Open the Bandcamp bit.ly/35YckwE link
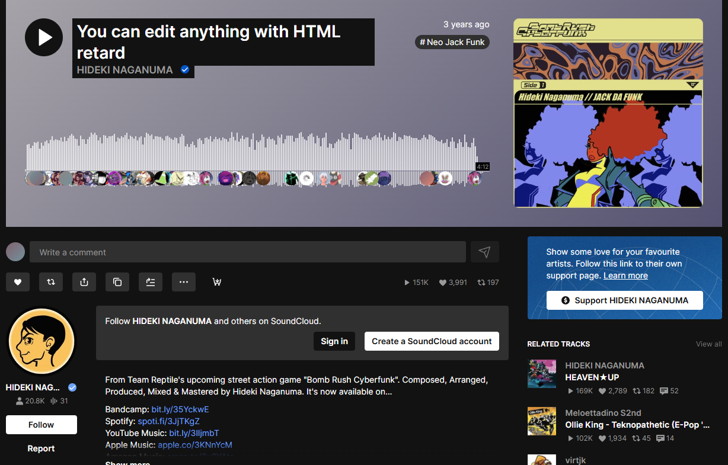Screen dimensions: 728x465 pos(180,409)
